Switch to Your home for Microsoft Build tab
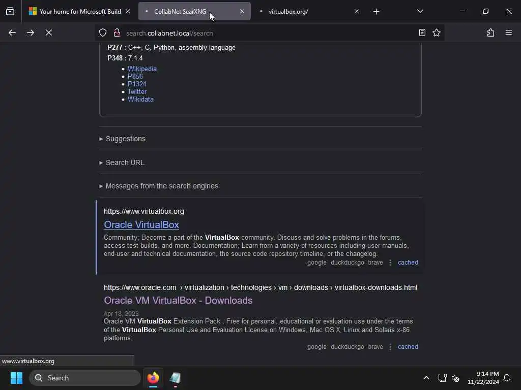The height and width of the screenshot is (390, 521). pyautogui.click(x=80, y=12)
